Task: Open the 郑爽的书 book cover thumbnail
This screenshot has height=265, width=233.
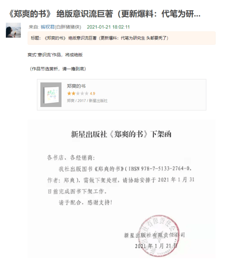Action: 51,95
